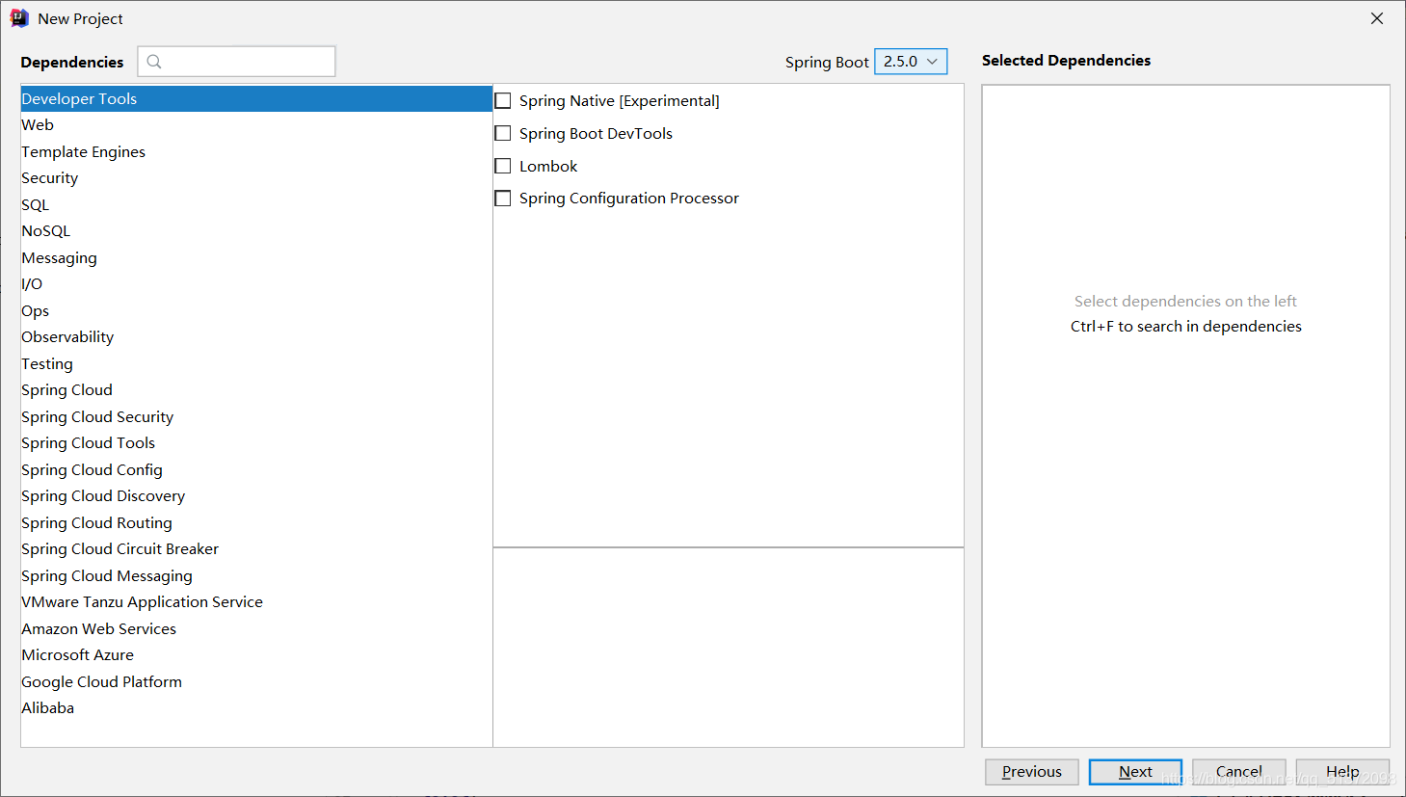
Task: Open the Security category
Action: click(50, 178)
